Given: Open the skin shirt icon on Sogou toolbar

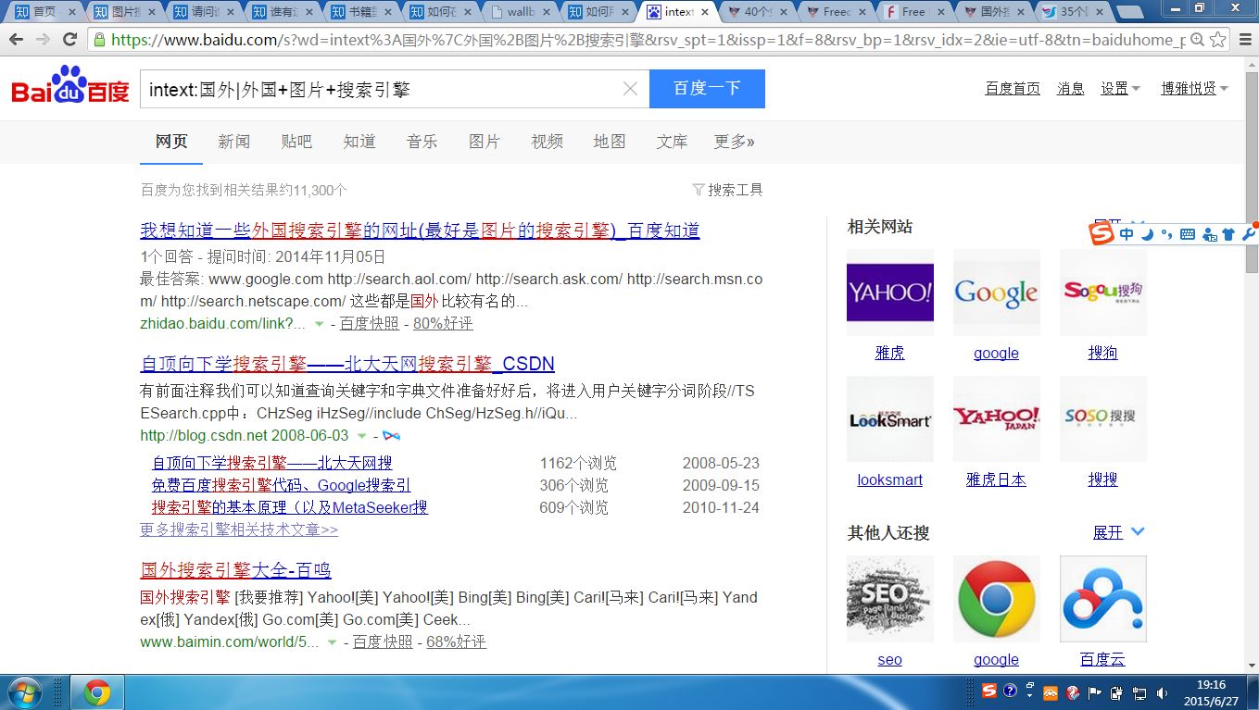Looking at the screenshot, I should point(1228,234).
